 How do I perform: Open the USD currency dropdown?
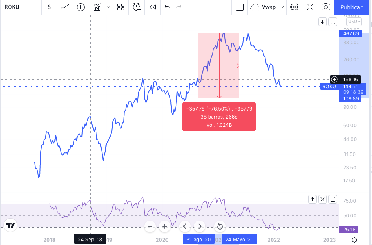click(x=353, y=22)
